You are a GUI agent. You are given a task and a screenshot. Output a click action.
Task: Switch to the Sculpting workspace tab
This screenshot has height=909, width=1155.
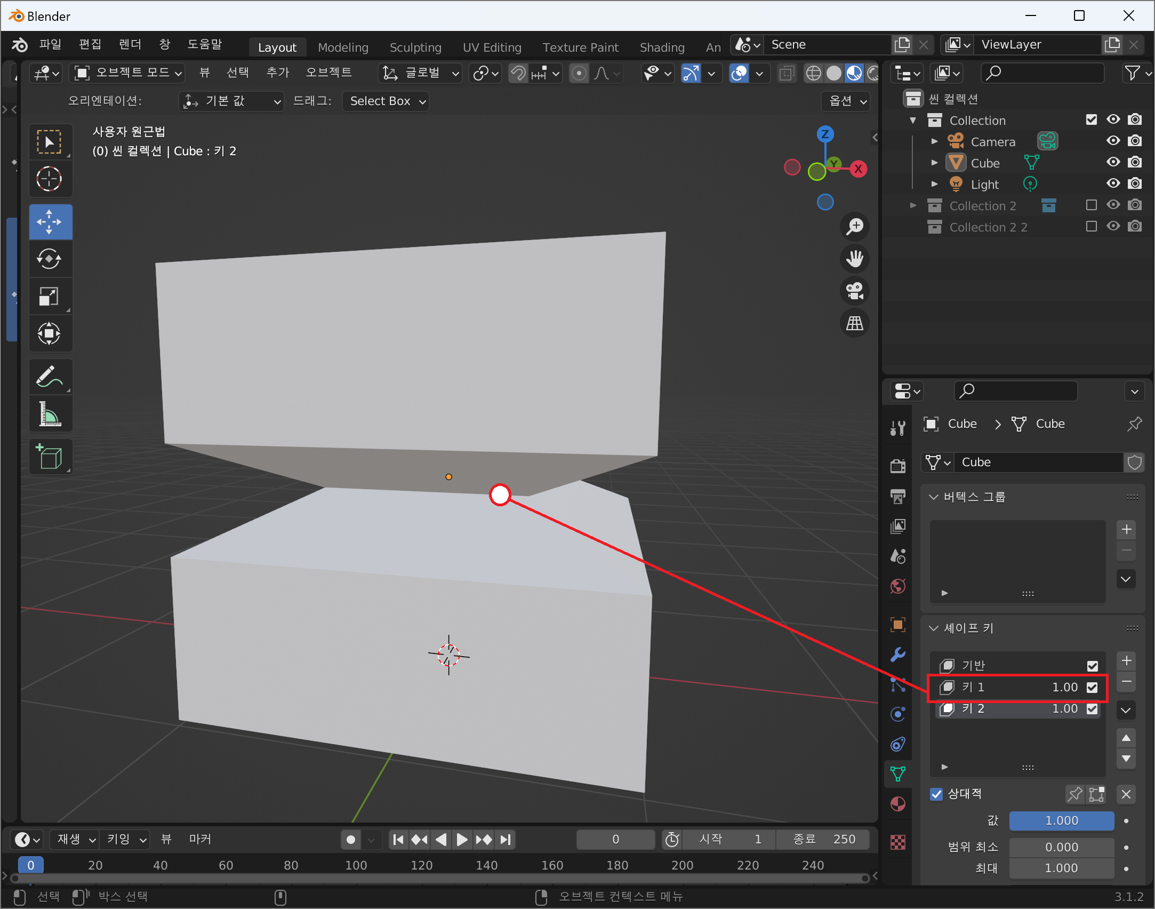pos(415,47)
